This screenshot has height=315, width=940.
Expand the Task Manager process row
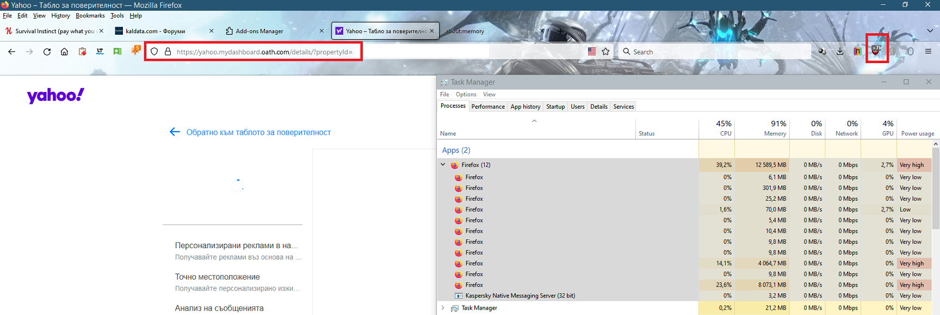tap(443, 308)
